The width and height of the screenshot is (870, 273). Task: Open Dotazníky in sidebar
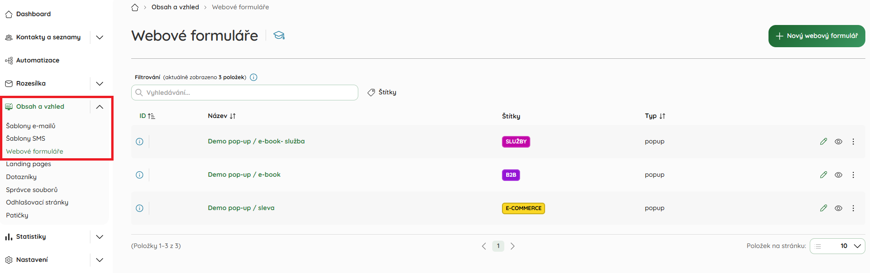click(x=21, y=177)
